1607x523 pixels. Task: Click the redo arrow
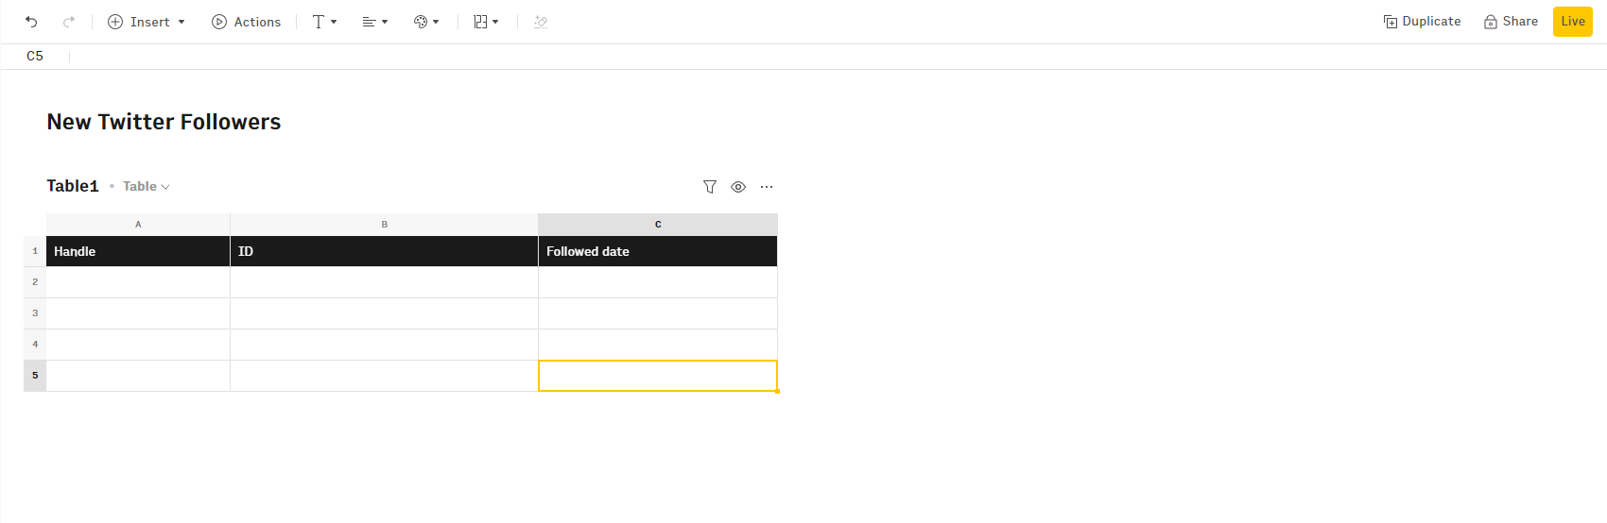(x=69, y=22)
